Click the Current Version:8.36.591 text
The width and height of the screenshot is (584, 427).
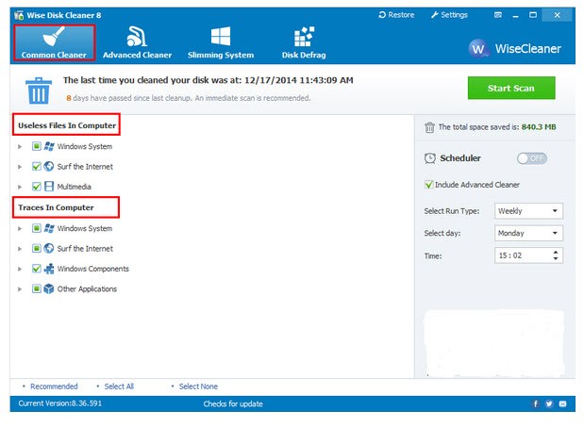[x=60, y=403]
